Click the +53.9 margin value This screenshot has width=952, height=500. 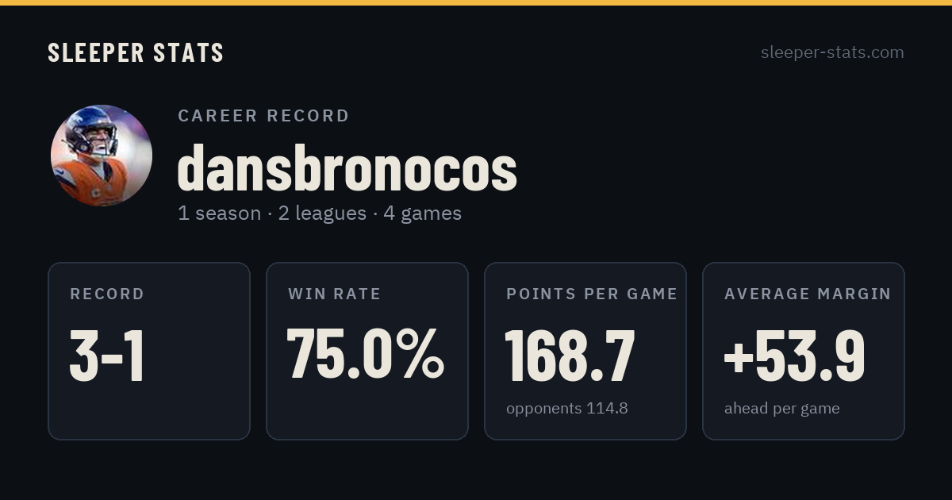pos(794,356)
